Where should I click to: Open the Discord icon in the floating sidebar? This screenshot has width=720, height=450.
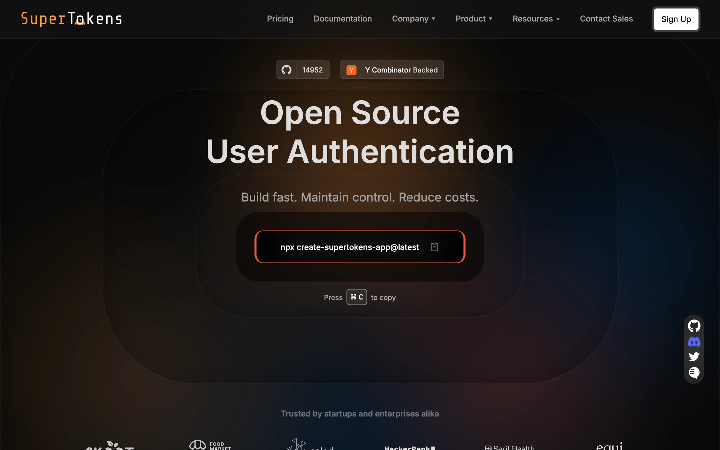694,342
